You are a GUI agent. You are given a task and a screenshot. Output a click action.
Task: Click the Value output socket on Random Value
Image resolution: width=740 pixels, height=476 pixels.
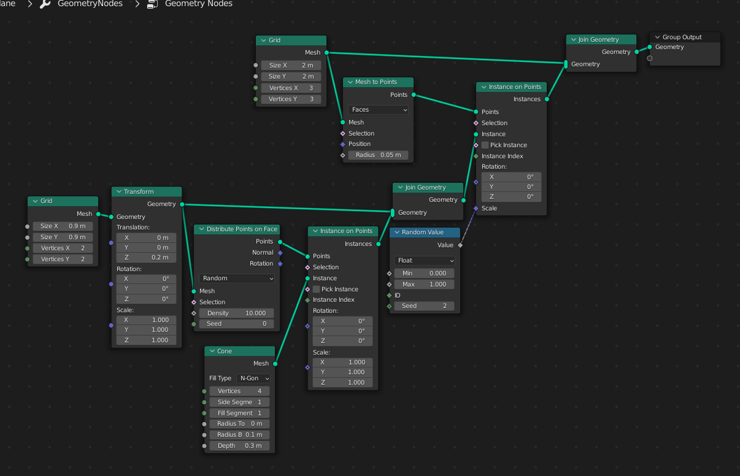pyautogui.click(x=460, y=245)
